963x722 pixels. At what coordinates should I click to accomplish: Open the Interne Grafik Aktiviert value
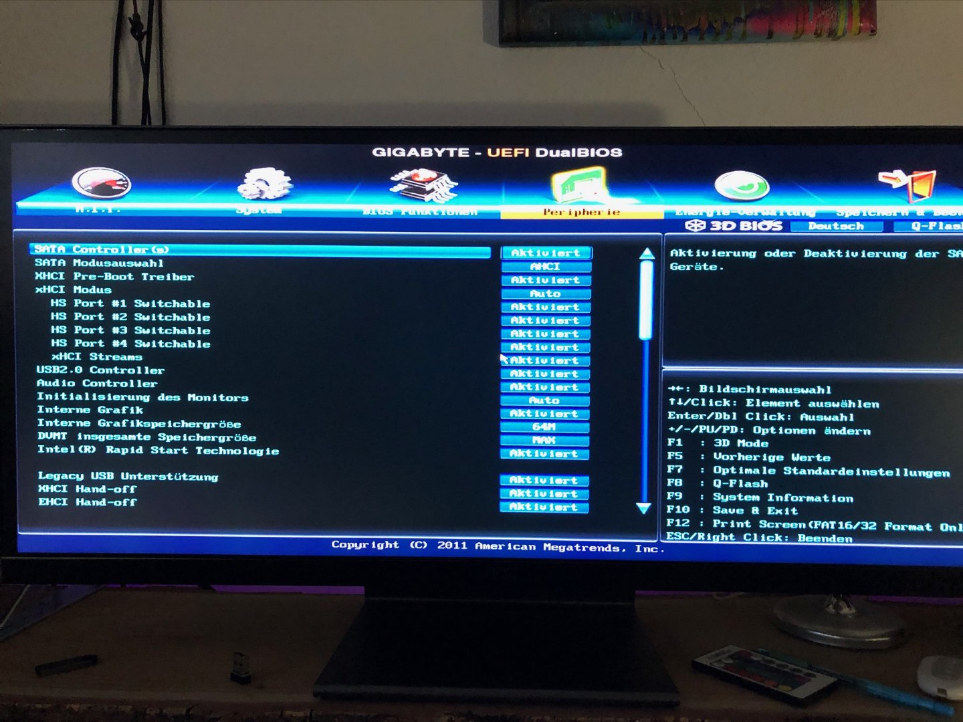pyautogui.click(x=544, y=414)
